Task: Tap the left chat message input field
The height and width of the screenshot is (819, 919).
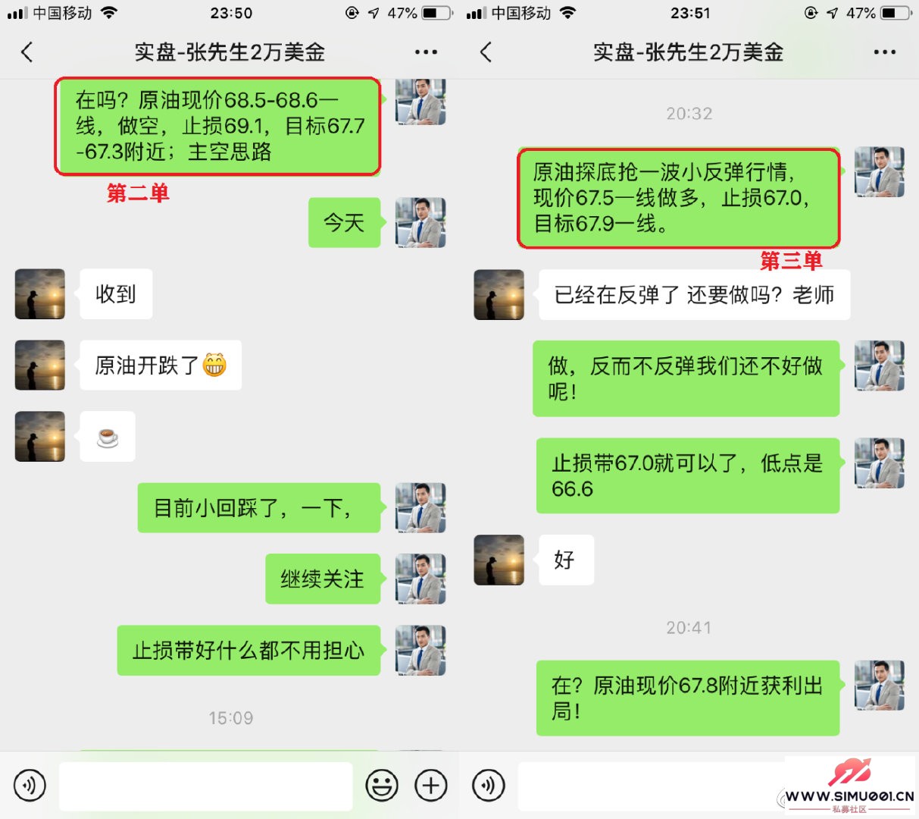Action: (x=206, y=786)
